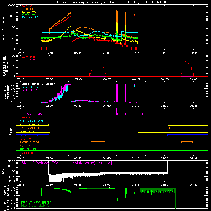Select the orange '6-12 keV' legend label
This screenshot has height=211, width=211.
28,9
